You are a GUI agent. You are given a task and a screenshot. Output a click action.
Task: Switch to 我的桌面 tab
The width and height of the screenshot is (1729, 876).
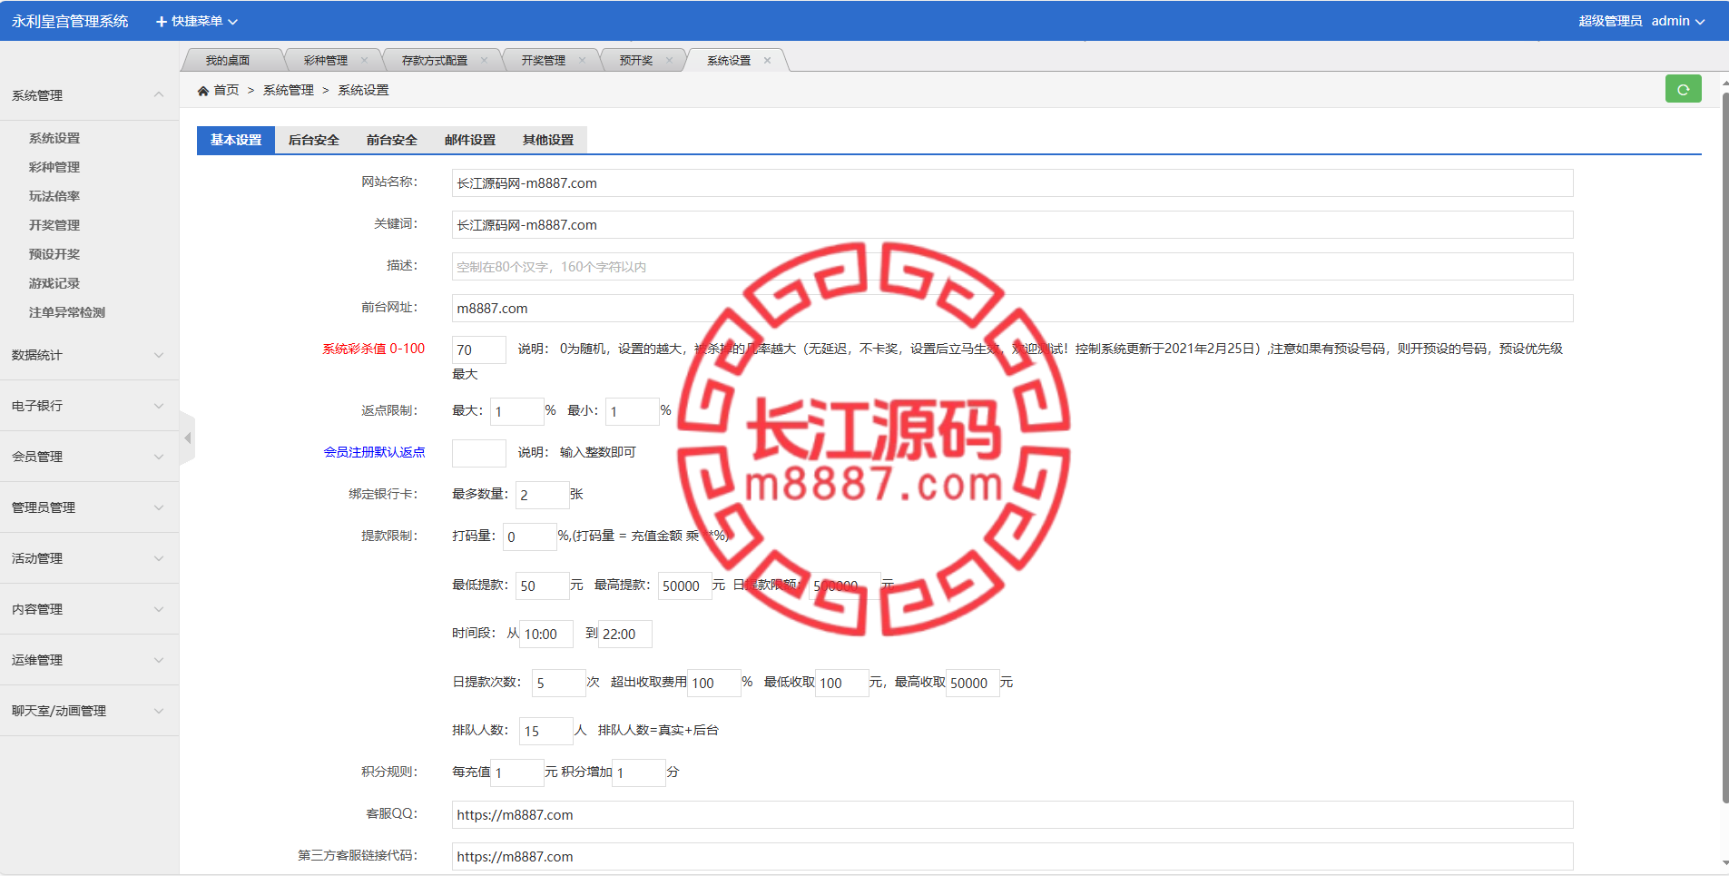pyautogui.click(x=228, y=61)
